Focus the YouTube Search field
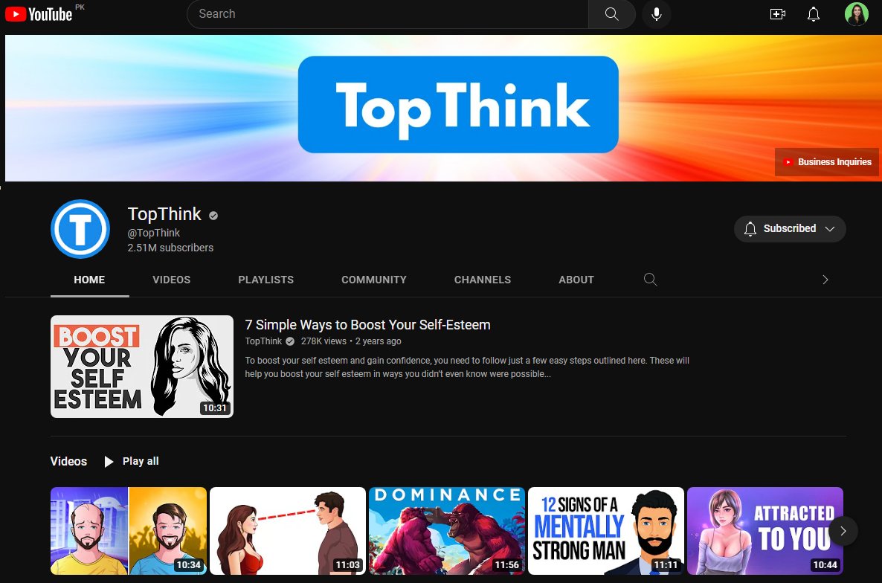The image size is (882, 583). (x=387, y=14)
